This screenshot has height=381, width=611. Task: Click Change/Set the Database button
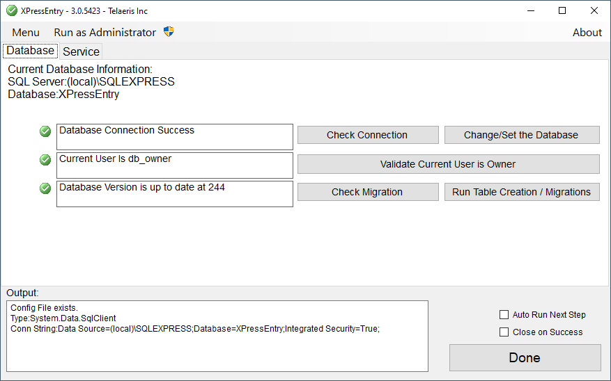coord(522,135)
